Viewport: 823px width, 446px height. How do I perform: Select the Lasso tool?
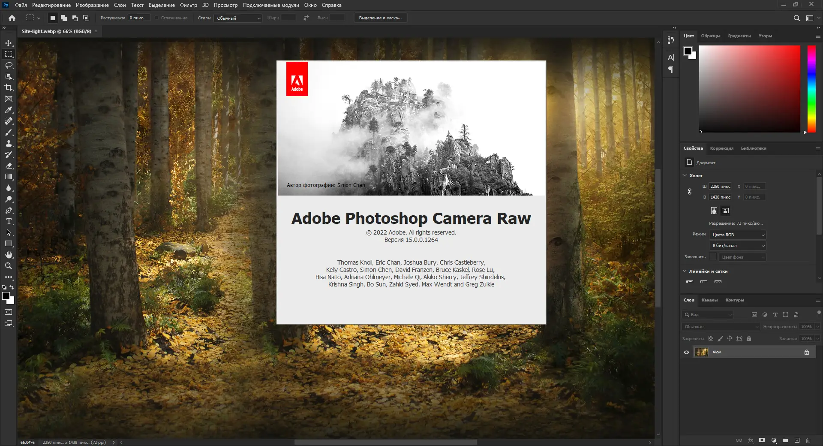coord(9,66)
